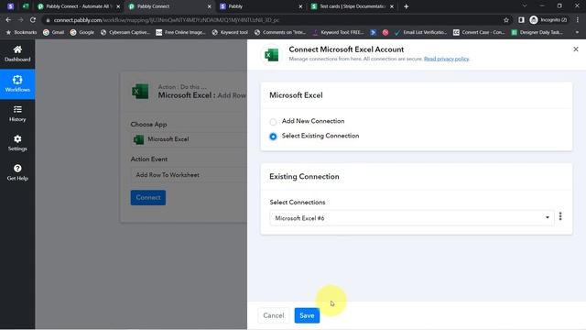Open the Keyword tool bookmark

coord(230,33)
